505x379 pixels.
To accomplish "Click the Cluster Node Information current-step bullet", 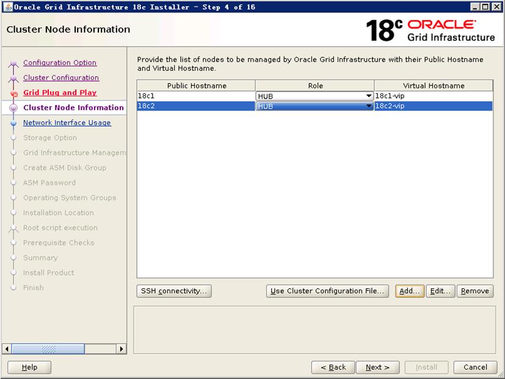I will (13, 108).
